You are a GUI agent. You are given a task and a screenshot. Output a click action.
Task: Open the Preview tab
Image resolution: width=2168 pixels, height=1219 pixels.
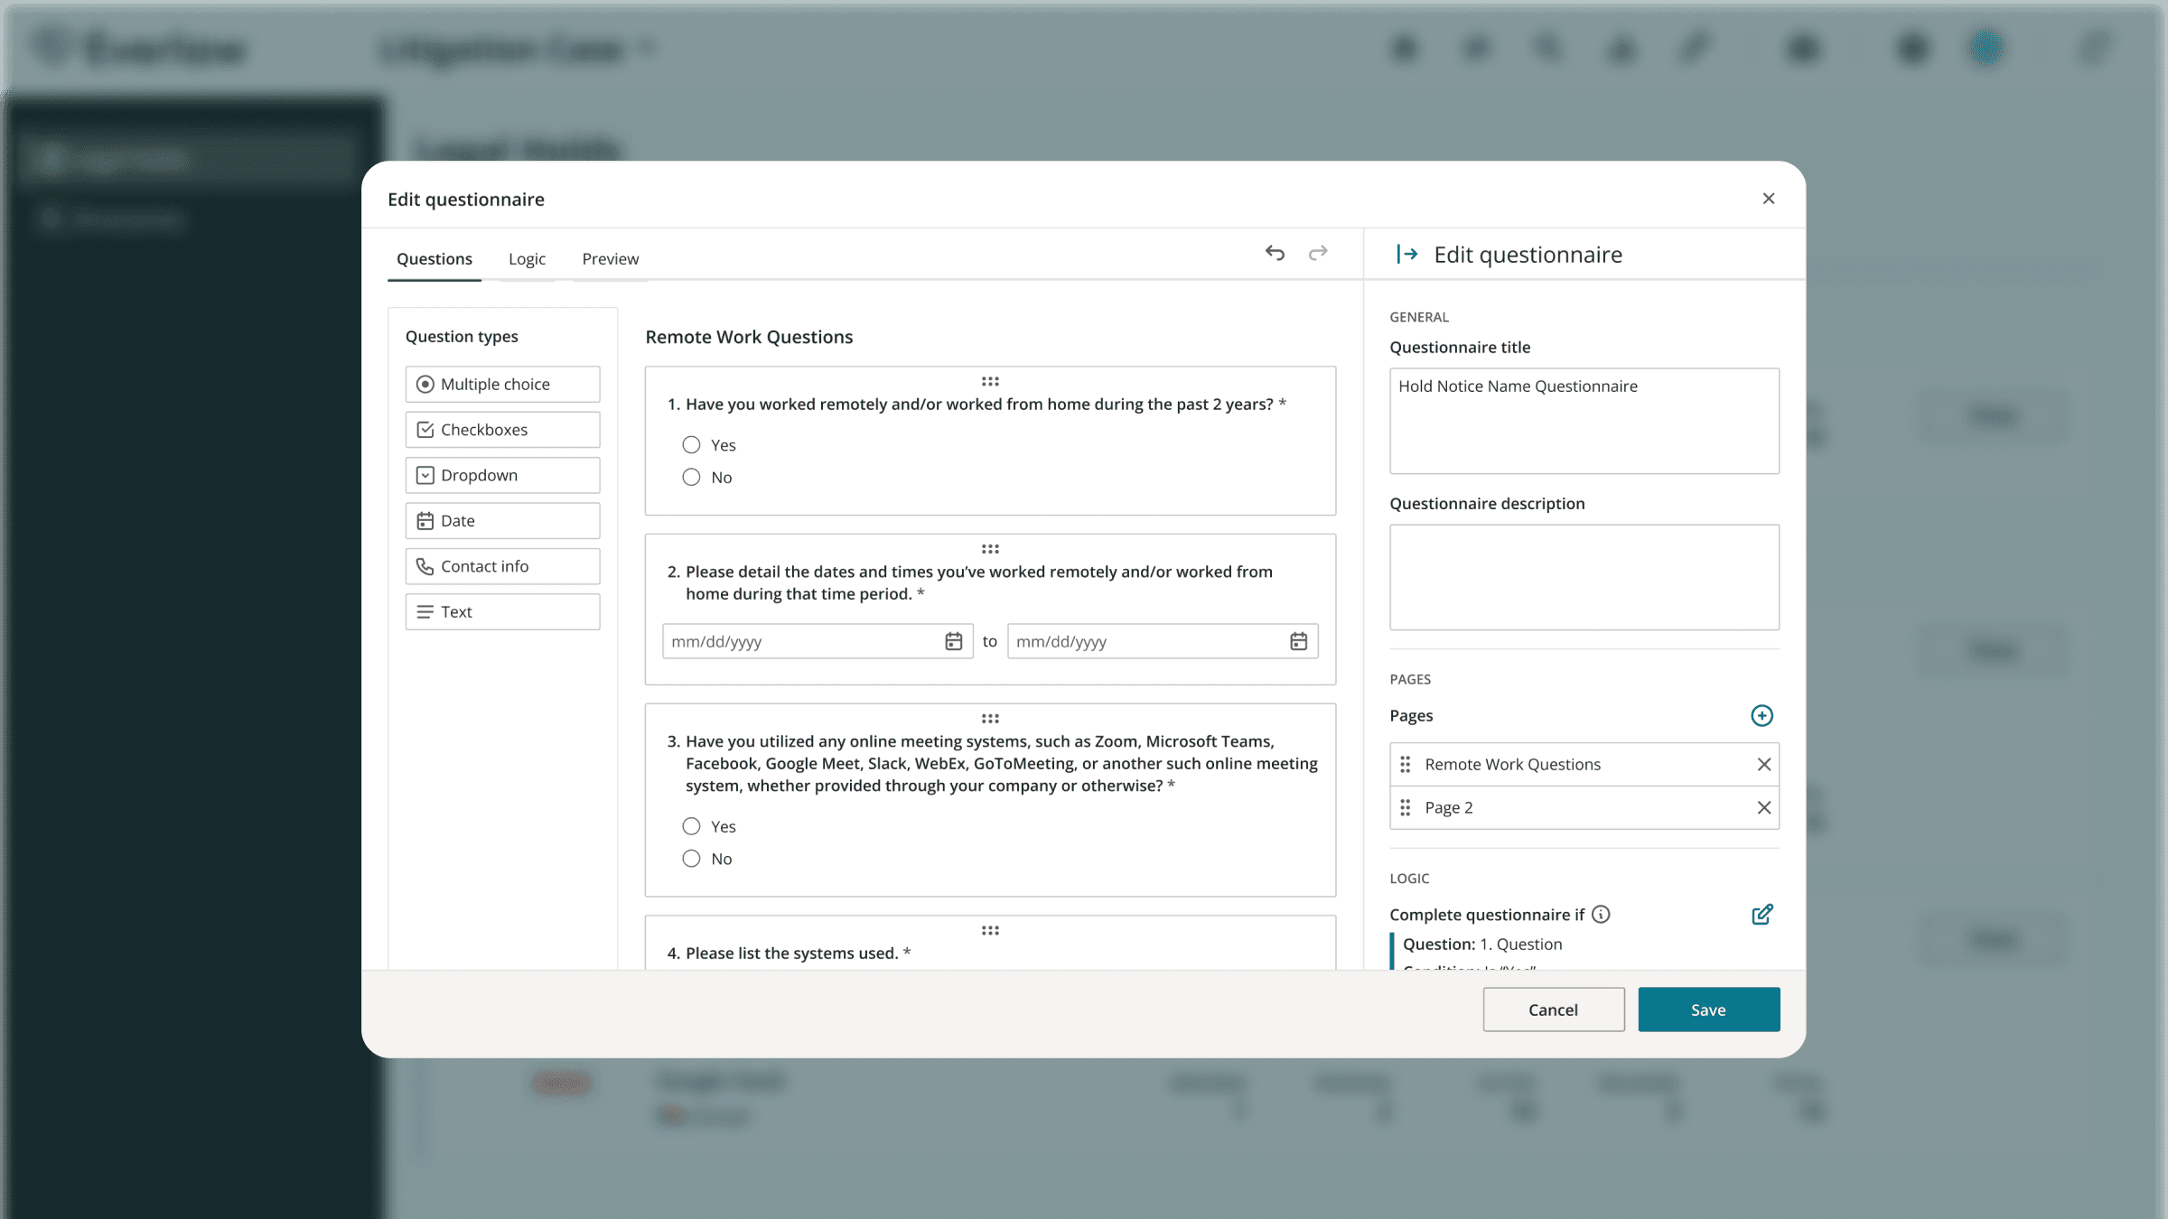click(x=609, y=258)
